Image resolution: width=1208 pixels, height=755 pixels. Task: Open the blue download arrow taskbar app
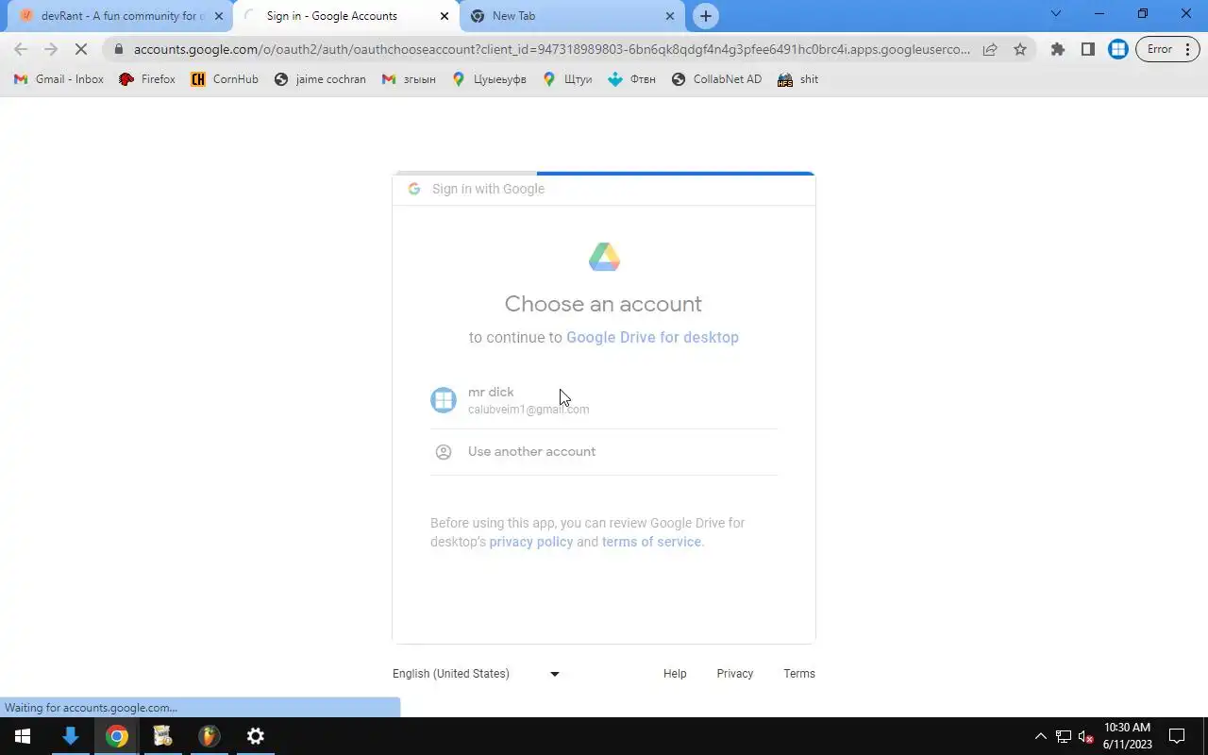click(70, 736)
